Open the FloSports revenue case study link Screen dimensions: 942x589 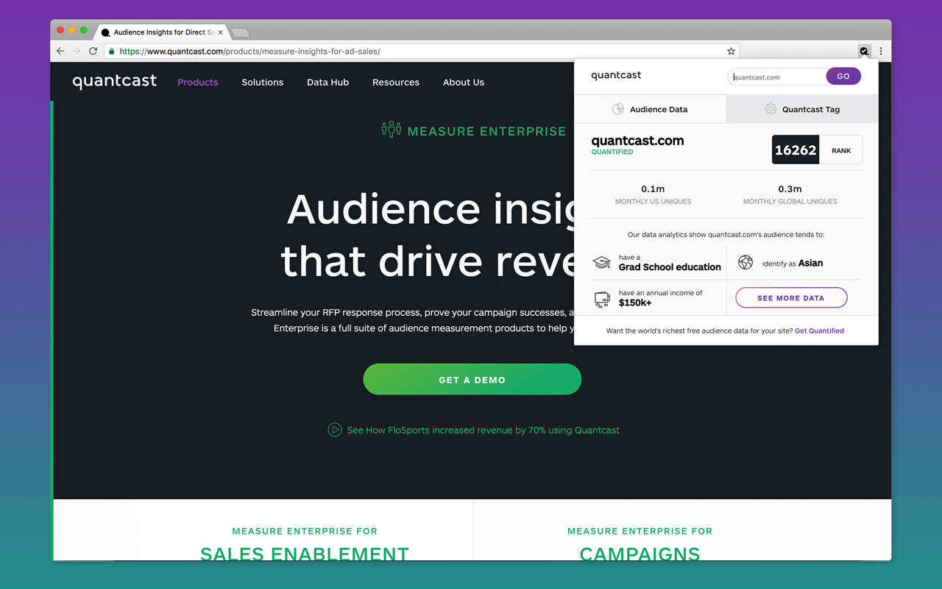pyautogui.click(x=484, y=430)
